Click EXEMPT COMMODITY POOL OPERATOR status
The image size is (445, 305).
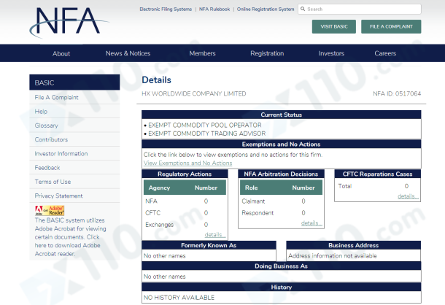coord(204,125)
